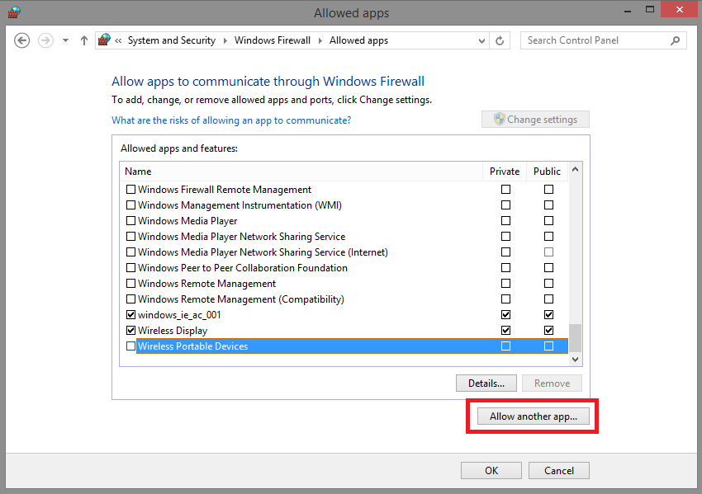The image size is (702, 494).
Task: Navigate to System and Security breadcrumb
Action: 172,40
